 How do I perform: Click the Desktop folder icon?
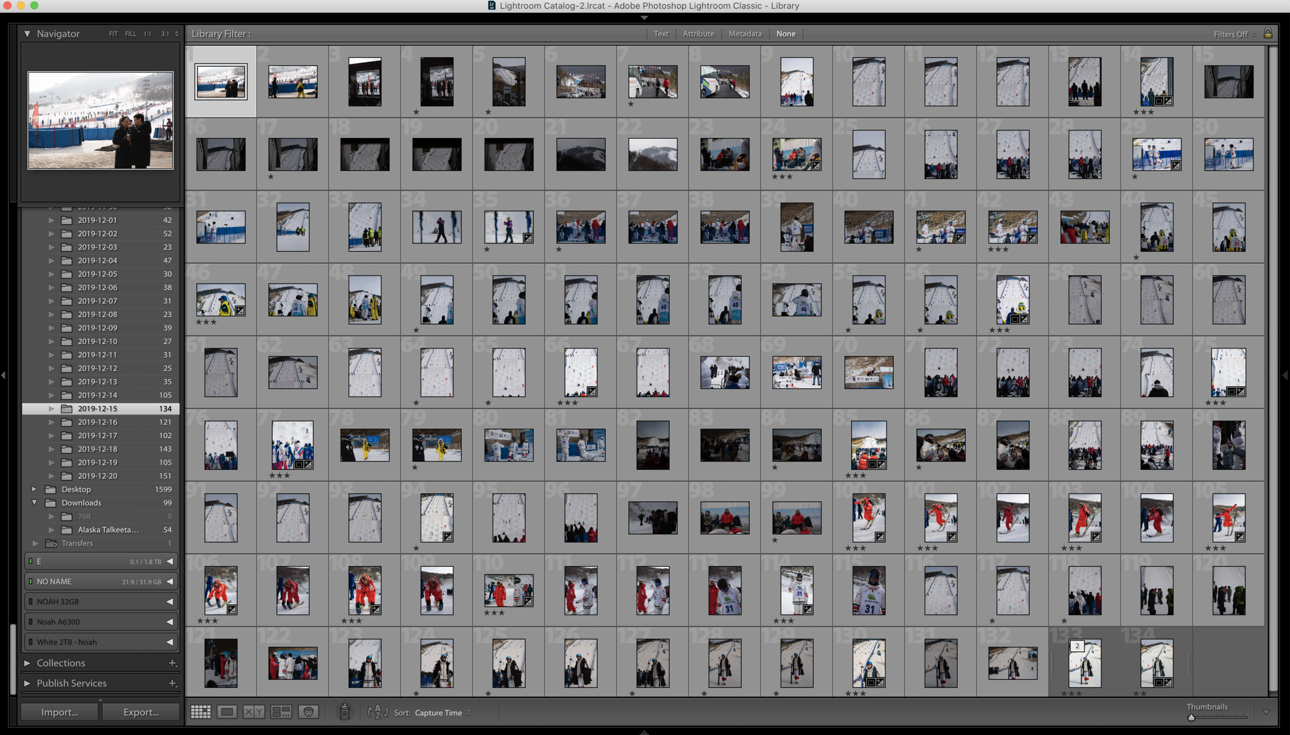[x=51, y=489]
